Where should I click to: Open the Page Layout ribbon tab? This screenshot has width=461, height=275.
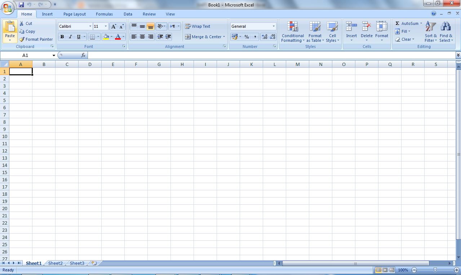pyautogui.click(x=75, y=14)
